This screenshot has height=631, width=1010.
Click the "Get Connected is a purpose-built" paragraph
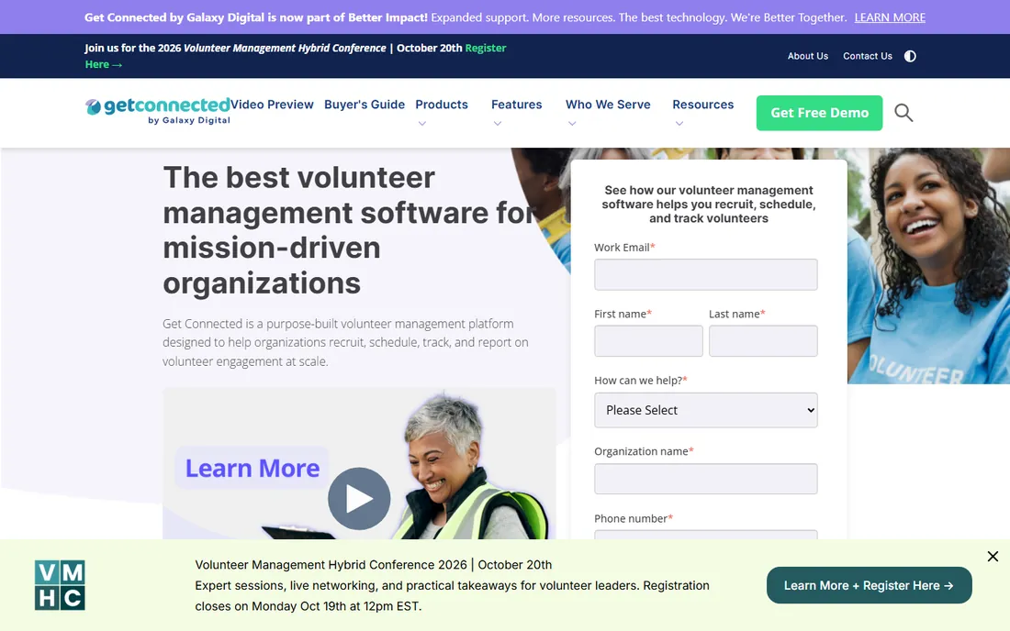345,342
